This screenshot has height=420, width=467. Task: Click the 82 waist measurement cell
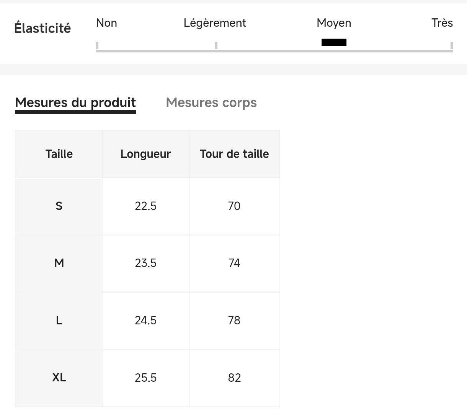234,378
